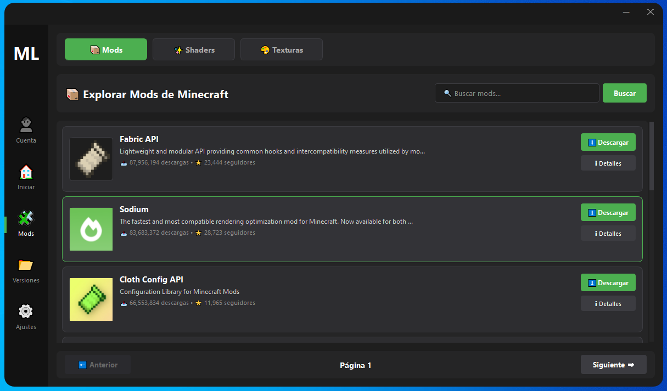The height and width of the screenshot is (391, 667).
Task: Switch to the Shaders tab
Action: click(x=193, y=49)
